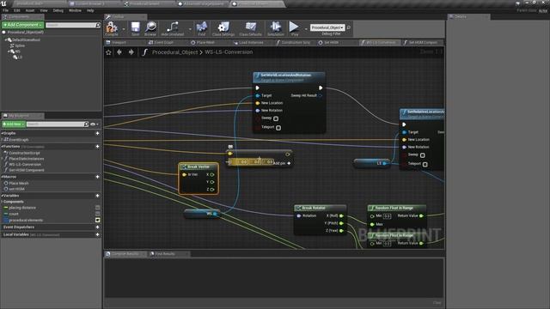Play the level in editor
The height and width of the screenshot is (309, 550).
pyautogui.click(x=294, y=28)
